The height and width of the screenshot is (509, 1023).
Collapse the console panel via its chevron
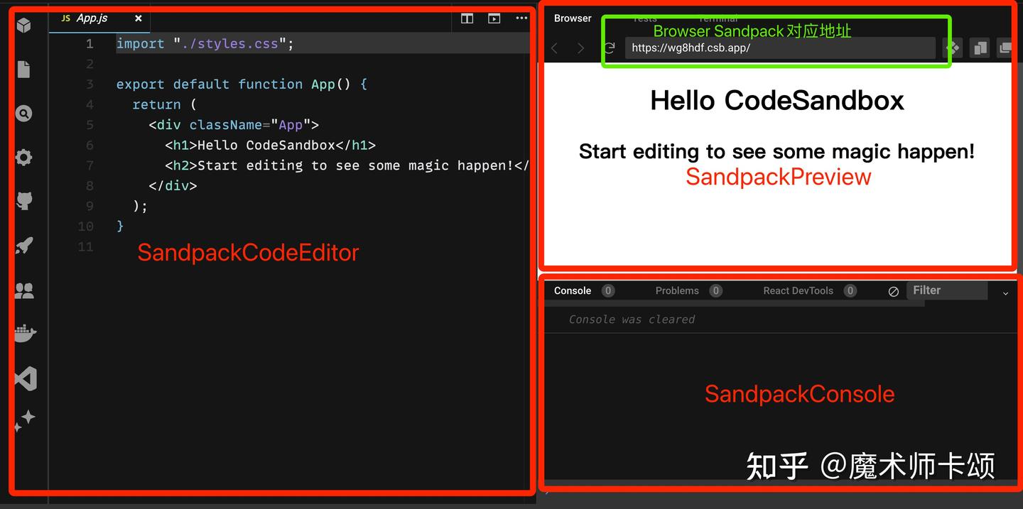(1005, 292)
